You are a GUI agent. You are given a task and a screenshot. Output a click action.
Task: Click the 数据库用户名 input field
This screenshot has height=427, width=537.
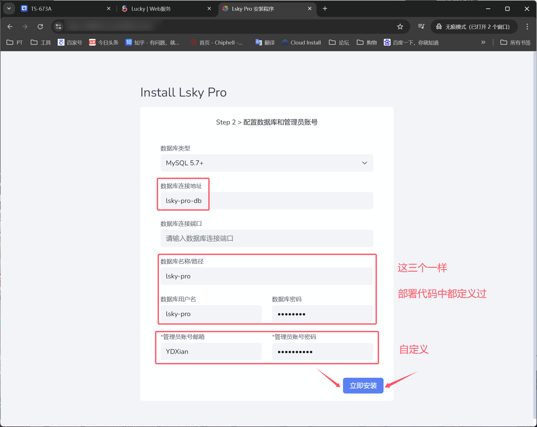click(x=211, y=314)
